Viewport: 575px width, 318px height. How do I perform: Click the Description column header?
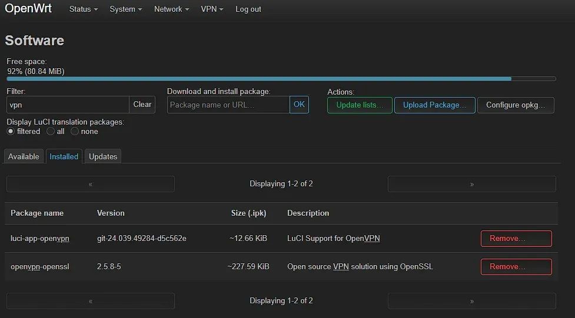(x=308, y=213)
